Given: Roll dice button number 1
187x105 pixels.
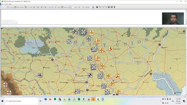Looking at the screenshot, I should point(35,7).
